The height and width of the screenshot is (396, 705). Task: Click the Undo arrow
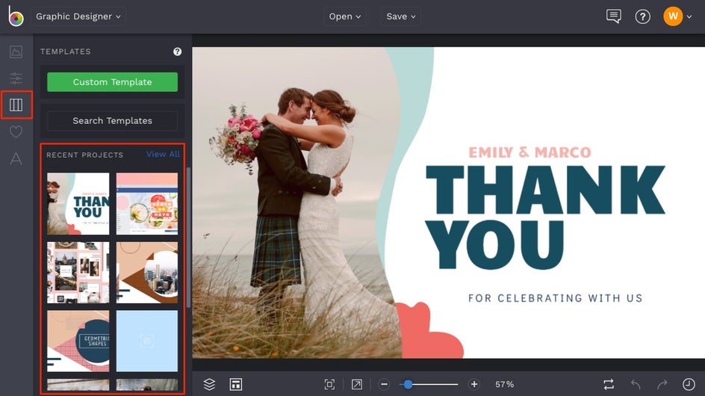pyautogui.click(x=636, y=384)
